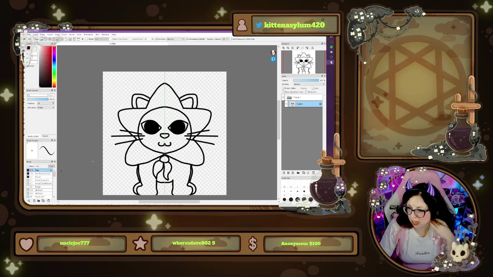This screenshot has width=493, height=277.
Task: Open the Shape type dropdown
Action: click(101, 39)
